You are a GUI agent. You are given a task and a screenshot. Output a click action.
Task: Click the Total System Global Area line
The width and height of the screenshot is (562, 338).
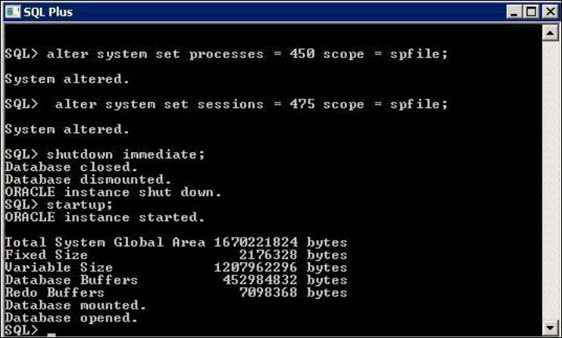click(x=175, y=242)
